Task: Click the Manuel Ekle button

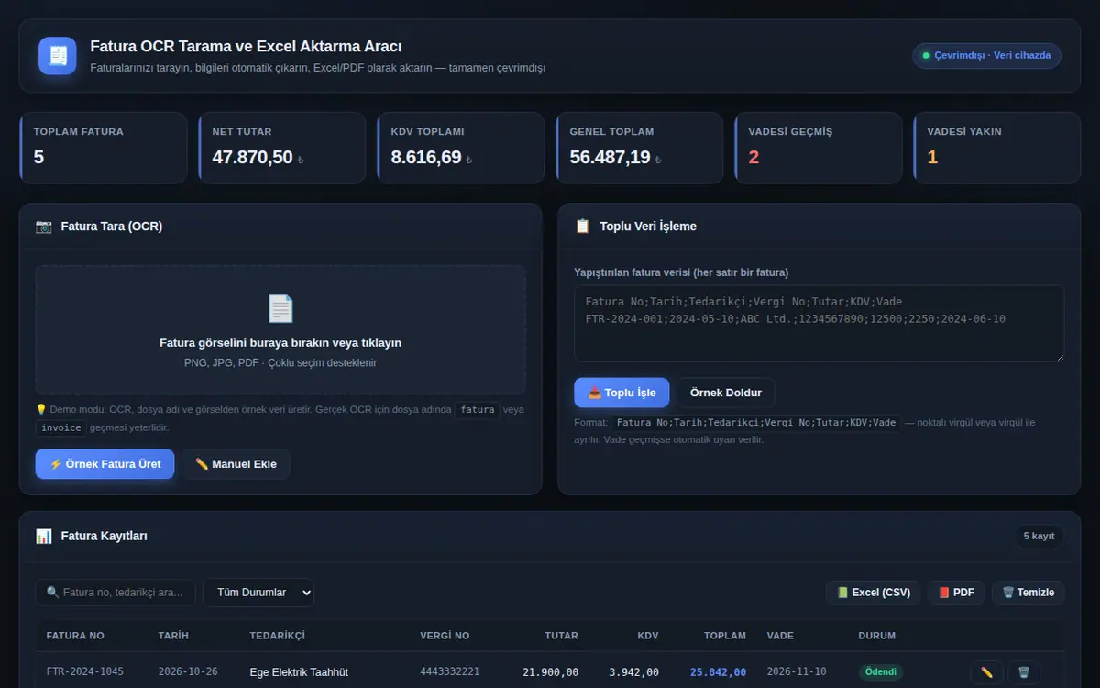Action: tap(236, 464)
